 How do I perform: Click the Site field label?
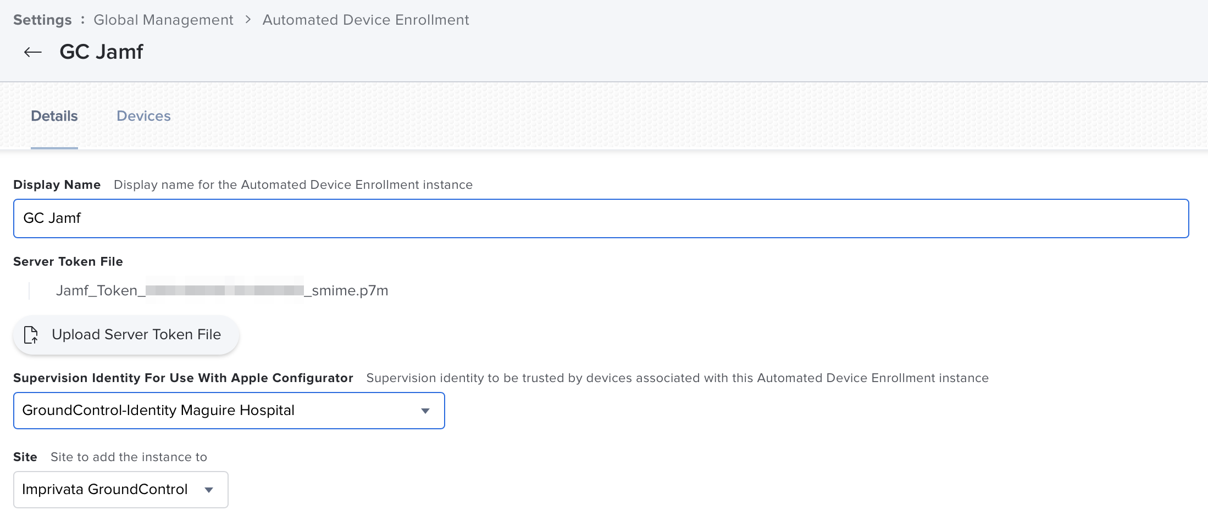point(25,457)
